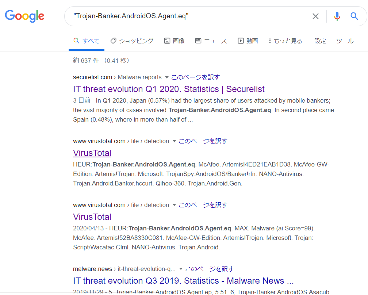Screen dimensions: 368x295
Task: Translate first VirusTotal result page
Action: click(203, 141)
